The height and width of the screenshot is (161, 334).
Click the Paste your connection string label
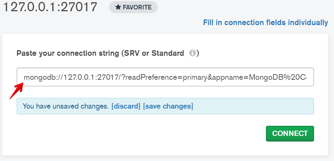(66, 53)
